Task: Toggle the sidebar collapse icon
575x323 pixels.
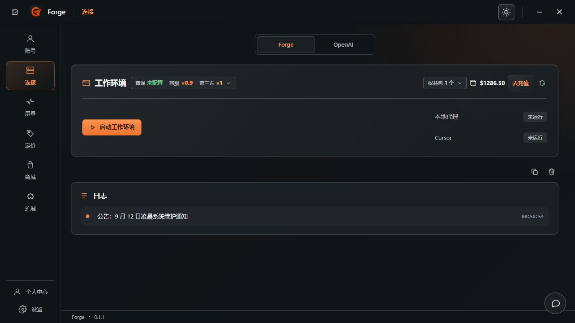Action: pyautogui.click(x=15, y=12)
